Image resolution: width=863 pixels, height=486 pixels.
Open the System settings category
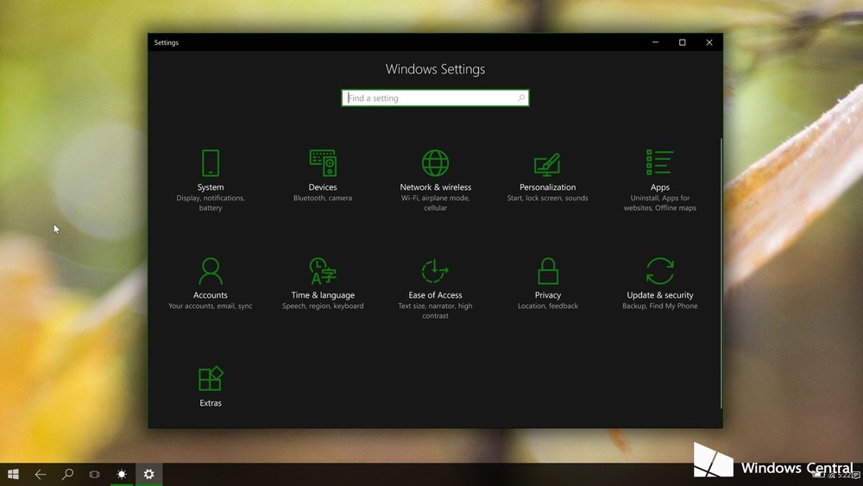pos(211,171)
